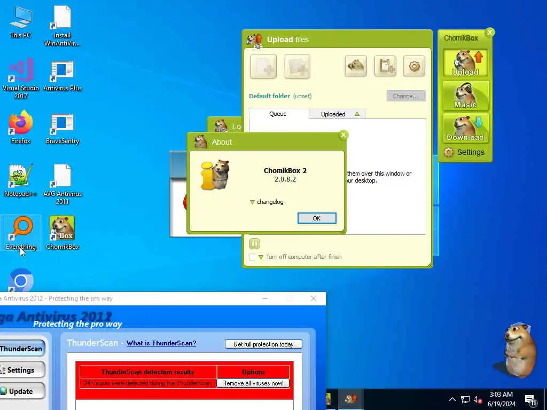Click muted volume tray icon
The width and height of the screenshot is (547, 410).
tap(478, 399)
